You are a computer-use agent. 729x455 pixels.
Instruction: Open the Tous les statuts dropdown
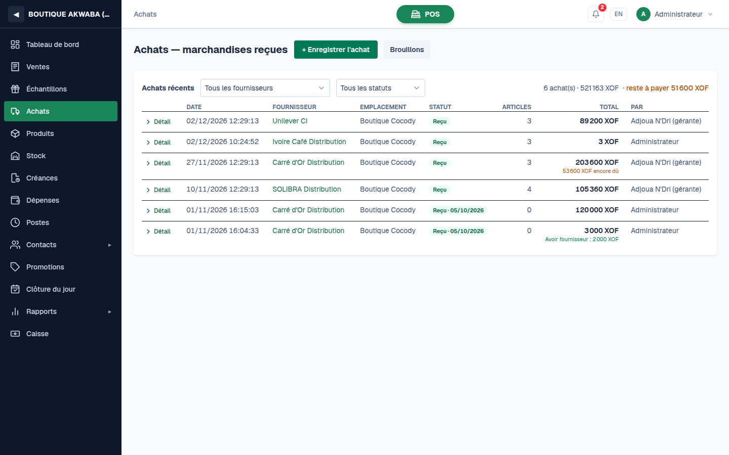coord(381,88)
